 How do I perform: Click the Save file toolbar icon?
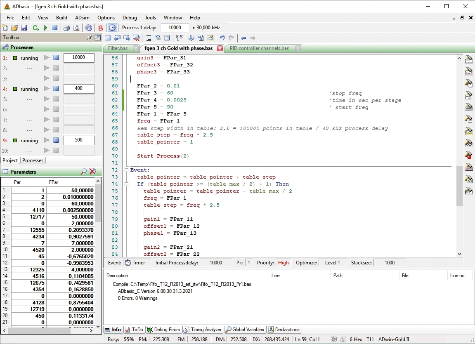[24, 28]
